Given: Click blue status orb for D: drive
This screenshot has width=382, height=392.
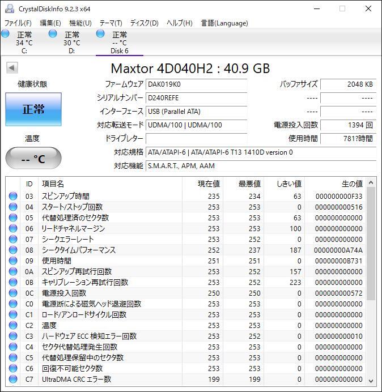Looking at the screenshot, I should (x=53, y=33).
